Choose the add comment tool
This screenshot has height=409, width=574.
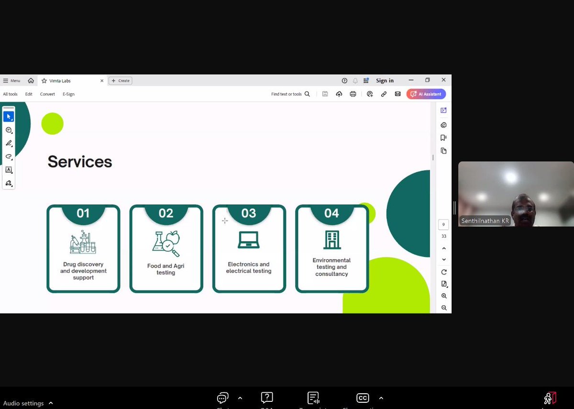[9, 130]
